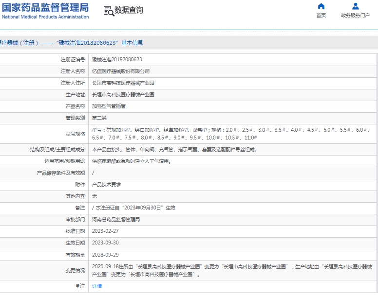Click the 注册证编号 label
This screenshot has height=295, width=378.
(73, 59)
